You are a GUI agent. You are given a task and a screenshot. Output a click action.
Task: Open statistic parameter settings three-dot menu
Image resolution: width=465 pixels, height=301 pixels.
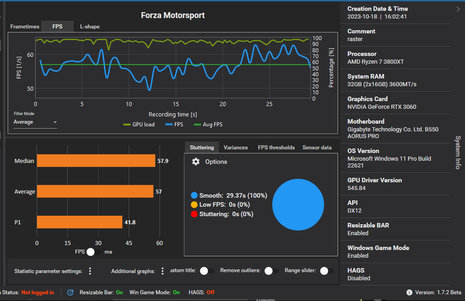click(90, 271)
